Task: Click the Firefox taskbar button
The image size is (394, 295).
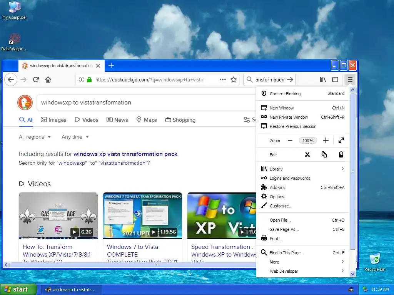Action: pyautogui.click(x=71, y=290)
